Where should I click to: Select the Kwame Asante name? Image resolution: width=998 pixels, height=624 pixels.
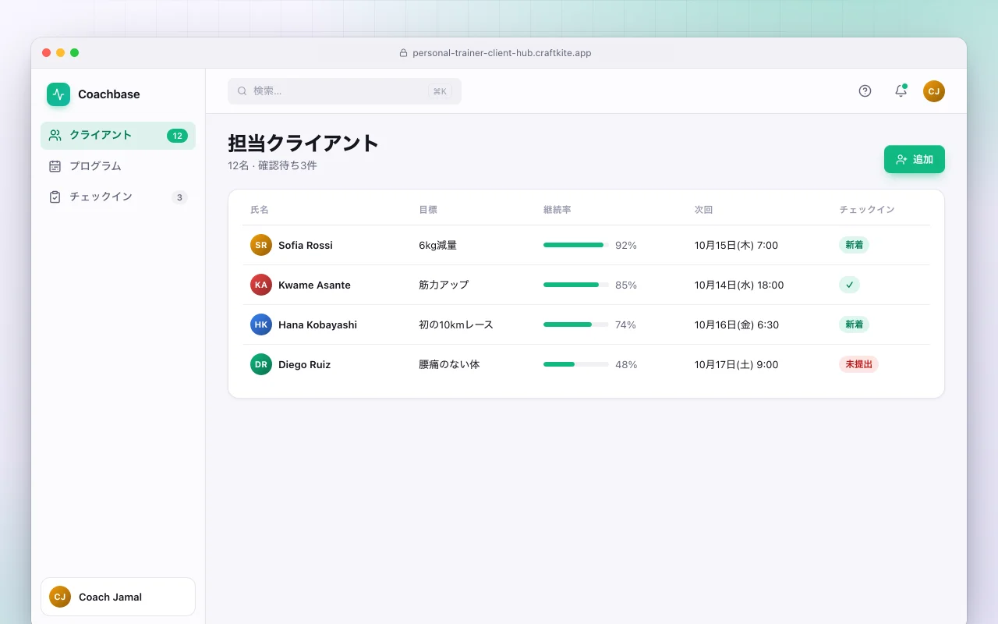[x=314, y=285]
